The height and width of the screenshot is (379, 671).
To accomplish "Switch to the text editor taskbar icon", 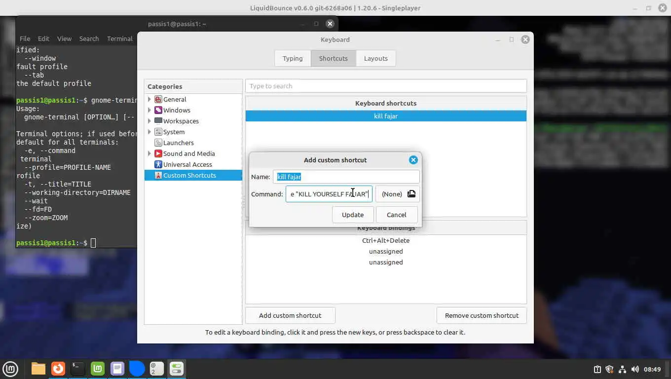I will click(117, 369).
